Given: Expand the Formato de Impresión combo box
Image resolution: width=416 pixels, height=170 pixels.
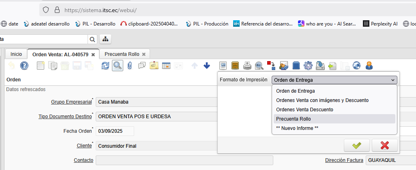Looking at the screenshot, I should (335, 80).
